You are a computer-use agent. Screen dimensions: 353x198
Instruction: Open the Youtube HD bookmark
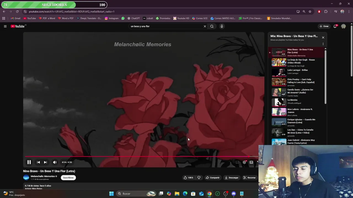pos(181,18)
